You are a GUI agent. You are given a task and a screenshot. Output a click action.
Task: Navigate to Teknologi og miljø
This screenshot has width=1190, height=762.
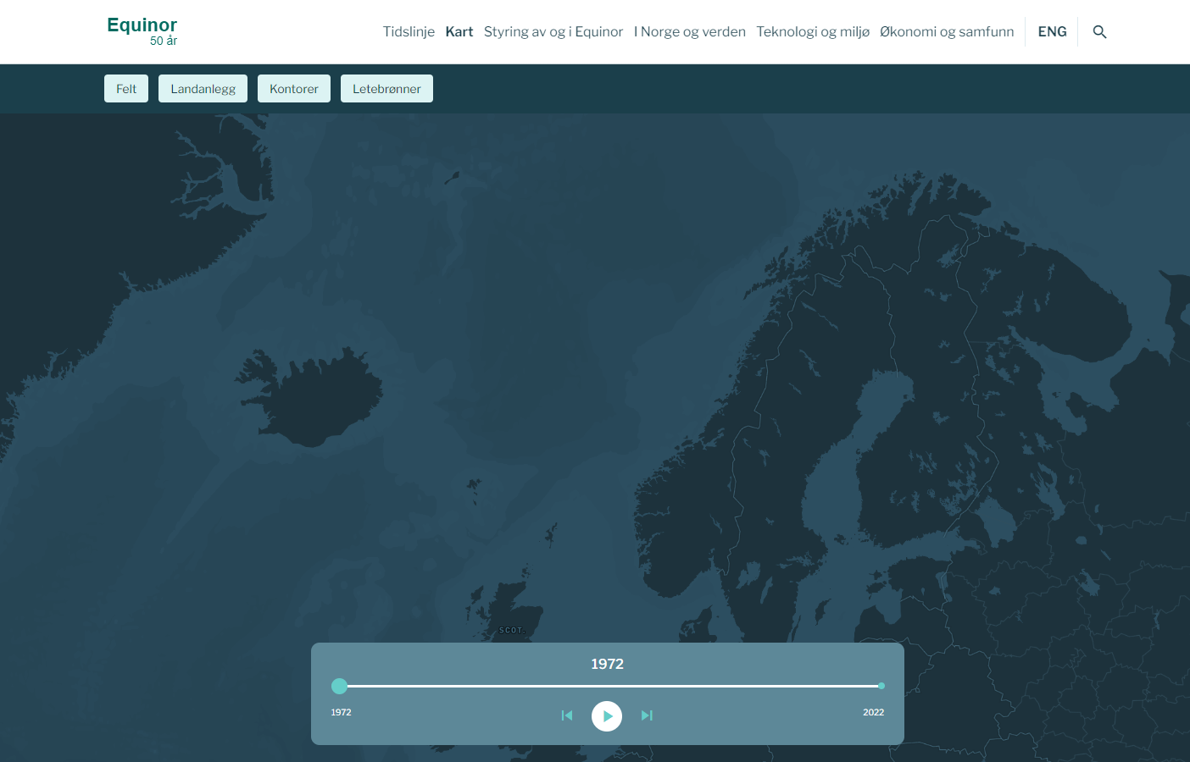(x=812, y=32)
